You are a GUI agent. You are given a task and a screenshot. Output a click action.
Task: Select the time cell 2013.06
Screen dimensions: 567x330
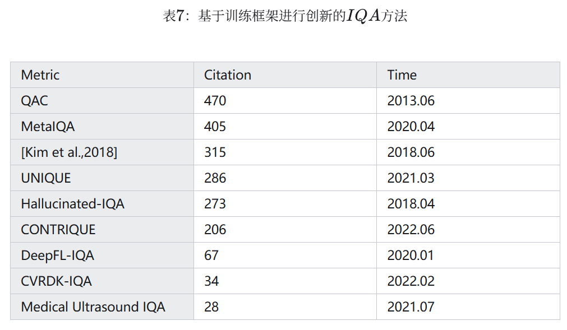click(x=411, y=101)
